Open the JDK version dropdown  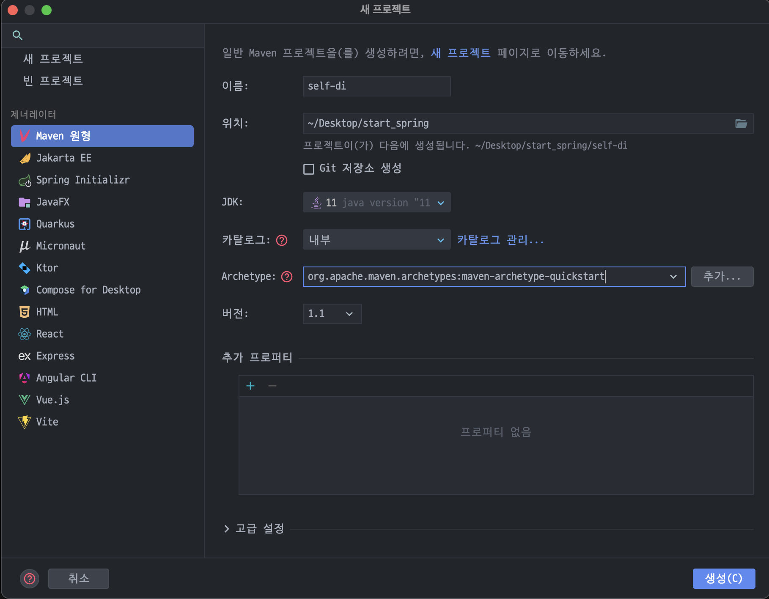(376, 203)
